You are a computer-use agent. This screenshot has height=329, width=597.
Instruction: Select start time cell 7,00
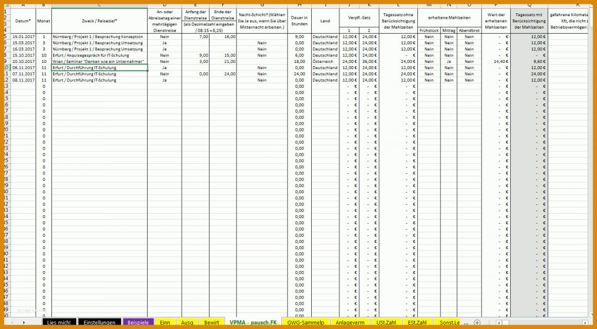195,37
